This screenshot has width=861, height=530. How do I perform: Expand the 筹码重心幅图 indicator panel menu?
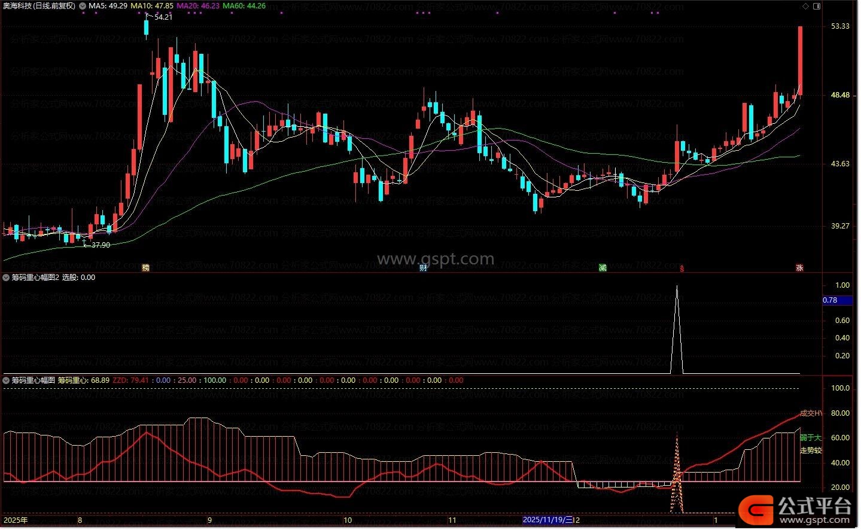point(6,380)
